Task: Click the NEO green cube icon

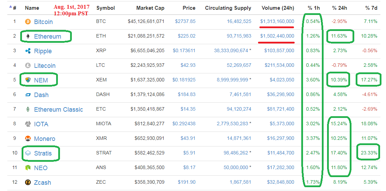Action: (x=28, y=168)
